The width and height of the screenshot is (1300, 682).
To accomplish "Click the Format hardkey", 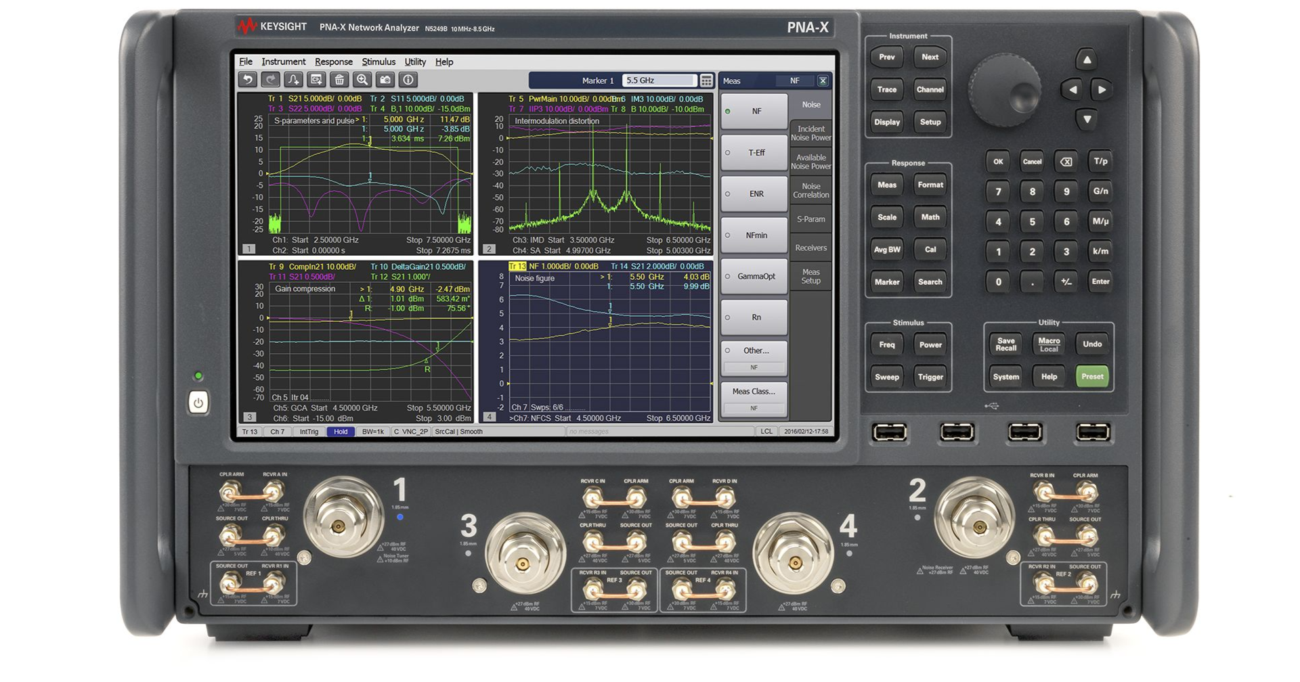I will pyautogui.click(x=930, y=185).
